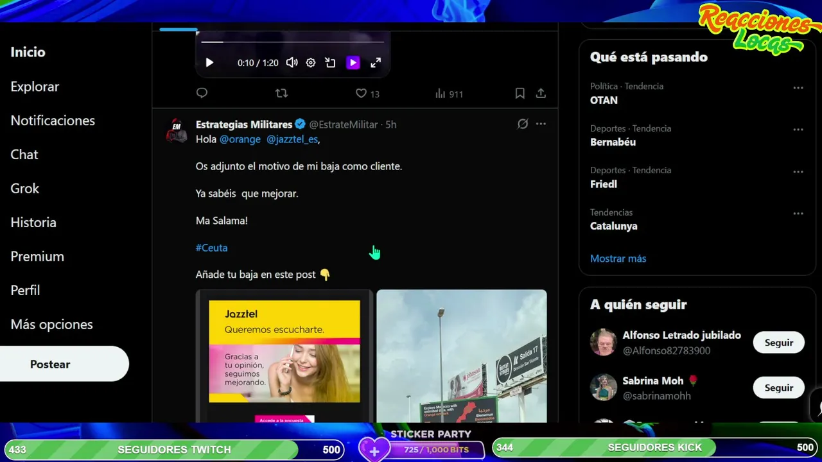View analytics showing 911 views

[x=449, y=94]
